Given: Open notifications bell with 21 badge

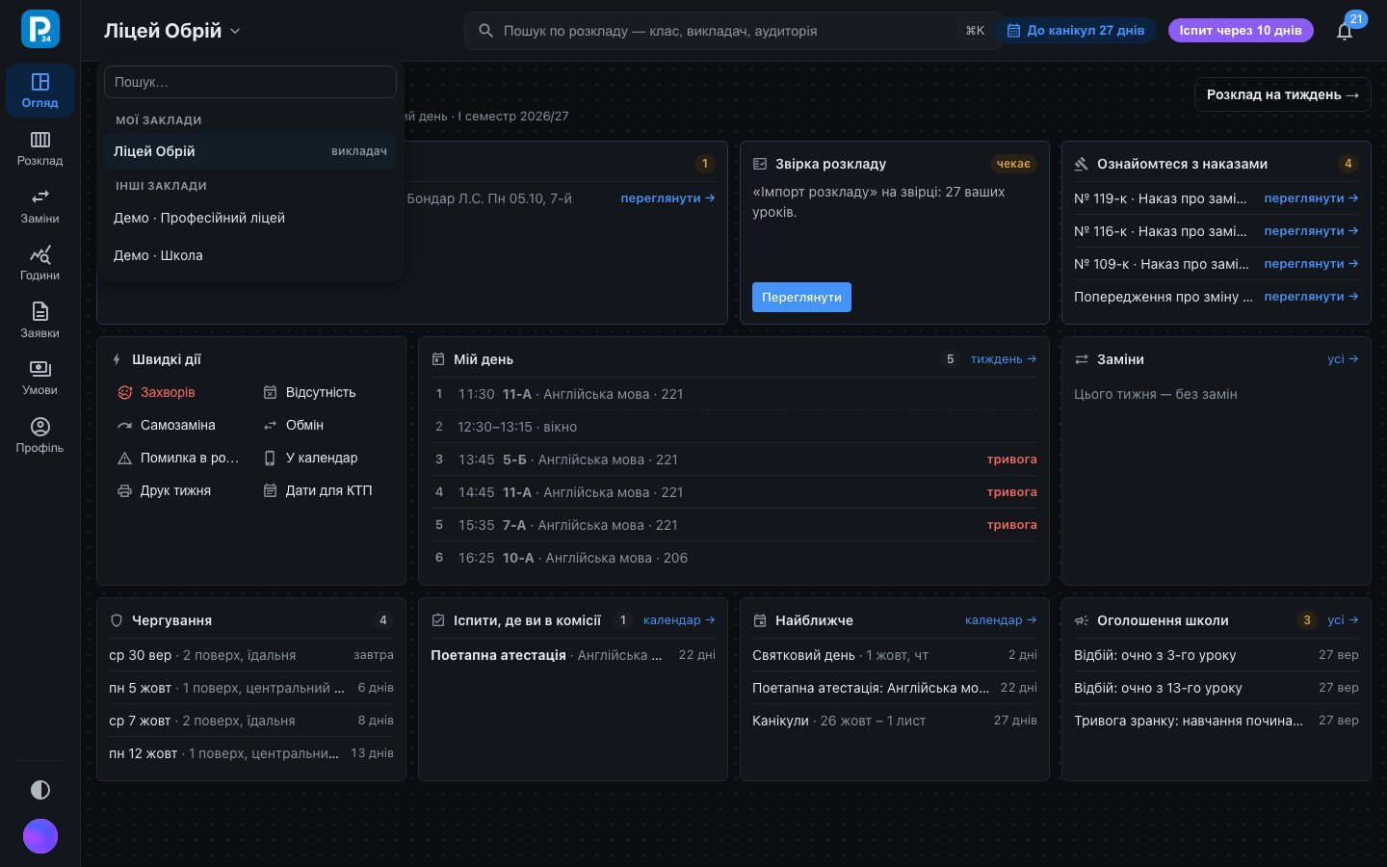Looking at the screenshot, I should tap(1345, 31).
